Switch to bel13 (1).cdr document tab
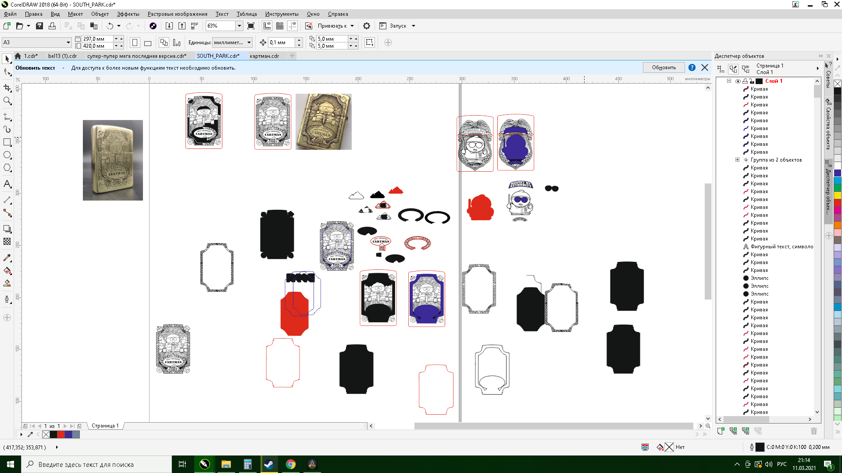The image size is (842, 473). tap(62, 56)
